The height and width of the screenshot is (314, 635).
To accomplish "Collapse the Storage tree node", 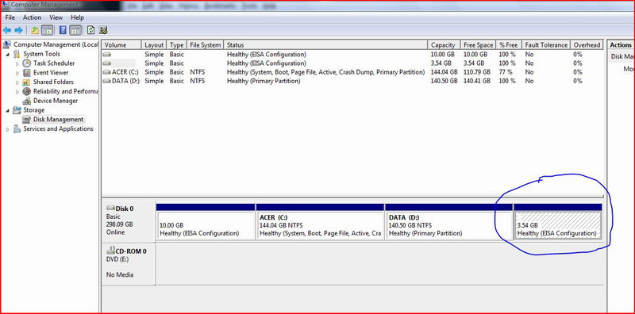I will coord(9,110).
